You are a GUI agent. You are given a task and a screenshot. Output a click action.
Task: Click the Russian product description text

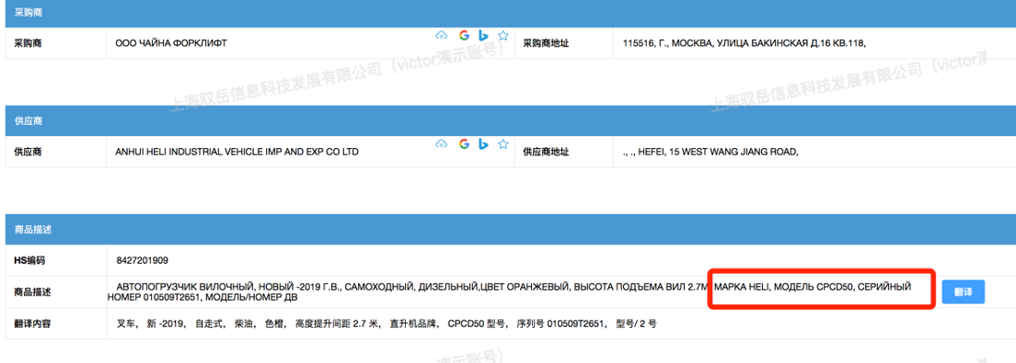pos(509,292)
